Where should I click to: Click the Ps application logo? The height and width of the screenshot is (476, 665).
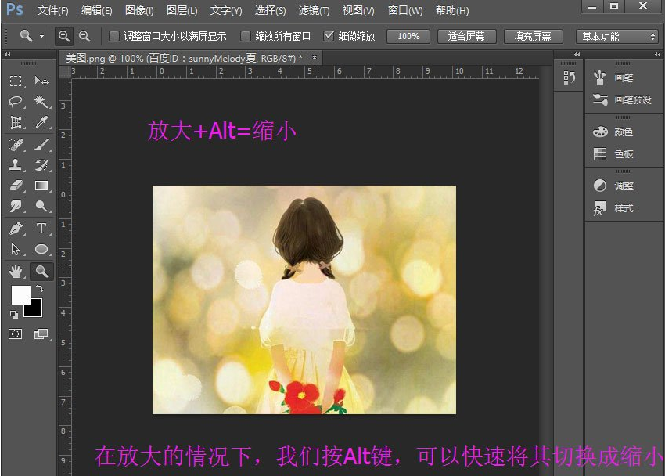pyautogui.click(x=15, y=9)
